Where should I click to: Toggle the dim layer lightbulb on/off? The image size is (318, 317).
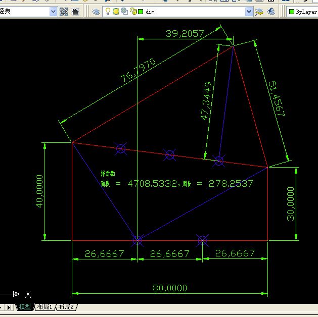pyautogui.click(x=108, y=11)
